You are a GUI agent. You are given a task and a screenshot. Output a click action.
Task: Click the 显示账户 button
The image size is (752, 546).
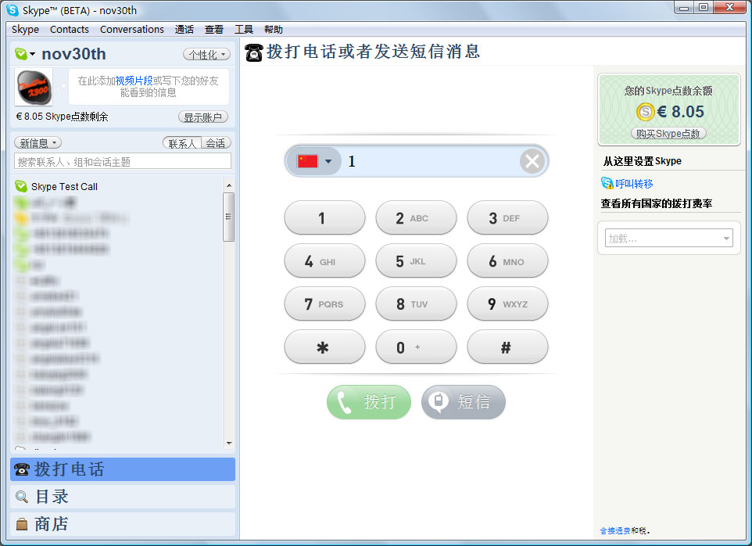point(203,117)
